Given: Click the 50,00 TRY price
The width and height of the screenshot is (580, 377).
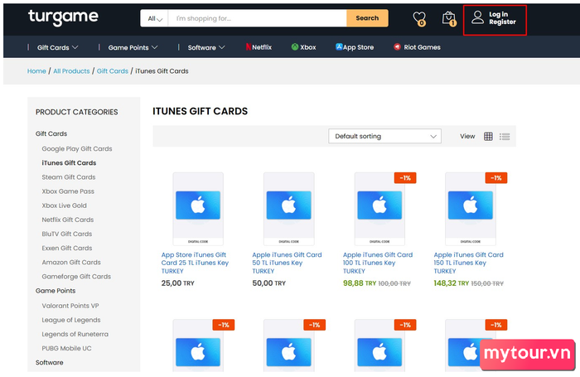Looking at the screenshot, I should pos(269,283).
